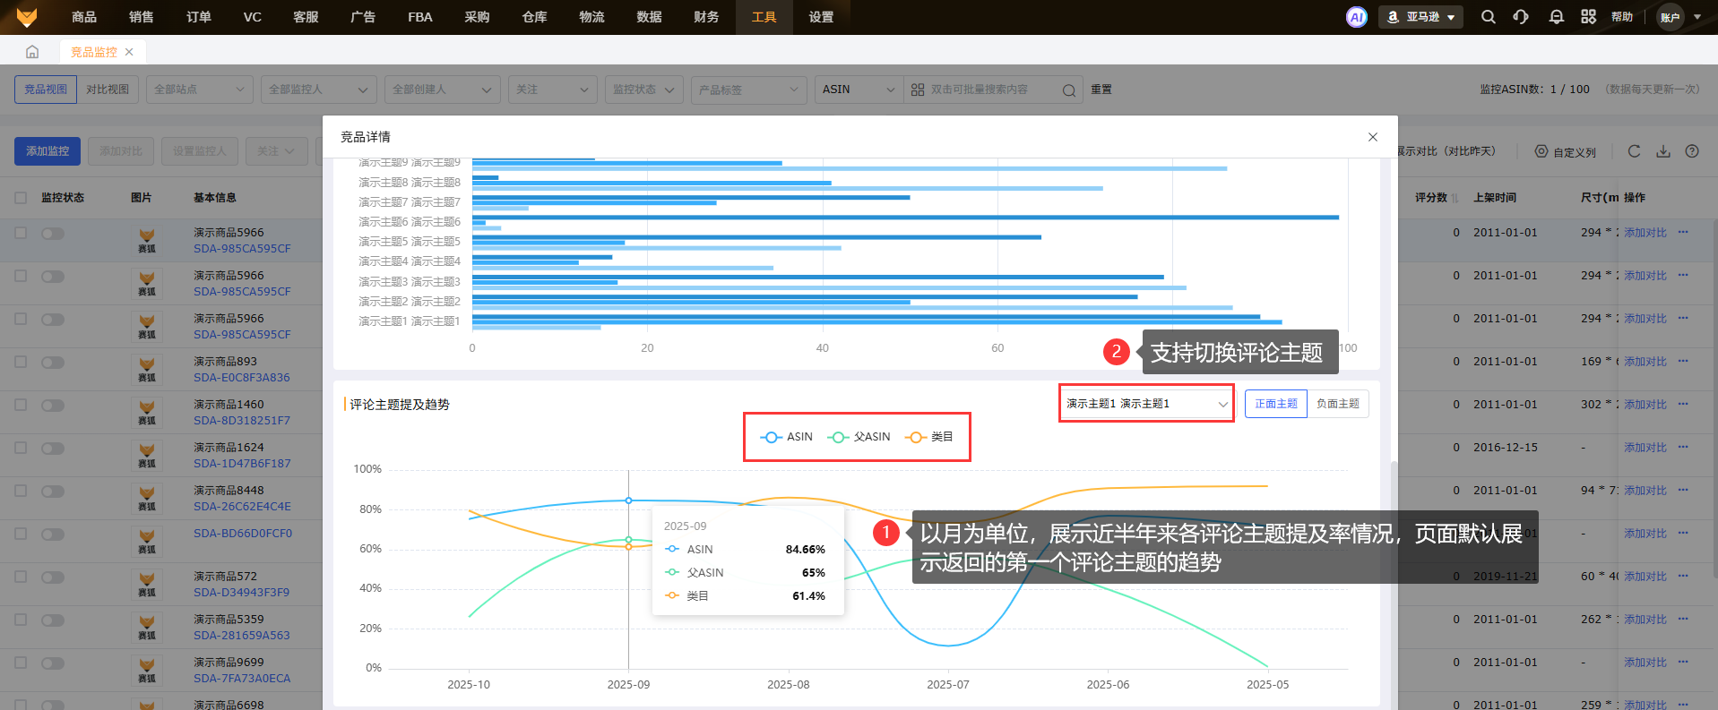
Task: Open the 全部站点 site filter dropdown
Action: 199,90
